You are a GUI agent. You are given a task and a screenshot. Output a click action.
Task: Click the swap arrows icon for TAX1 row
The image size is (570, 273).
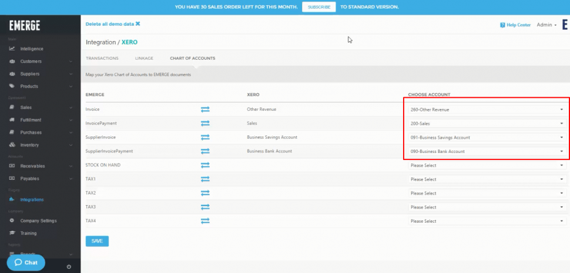tap(205, 179)
